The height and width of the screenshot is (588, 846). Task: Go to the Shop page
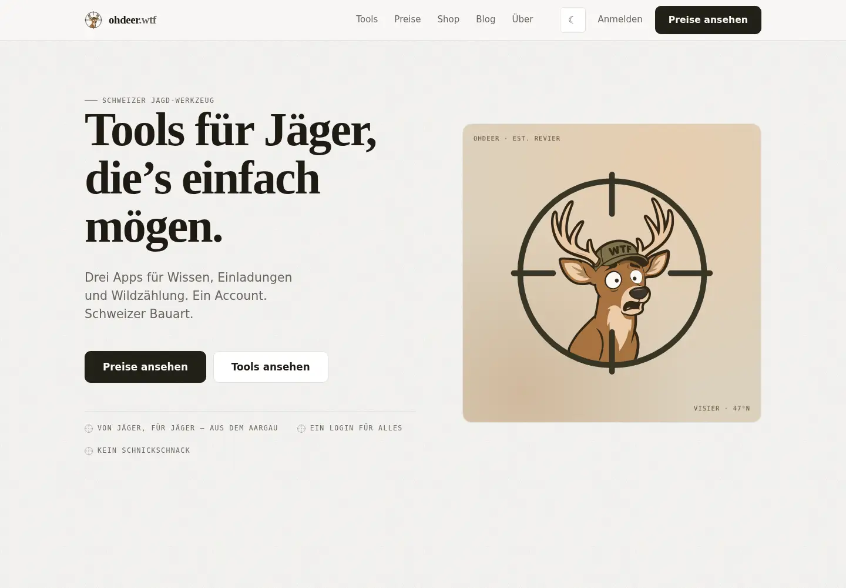click(x=448, y=19)
